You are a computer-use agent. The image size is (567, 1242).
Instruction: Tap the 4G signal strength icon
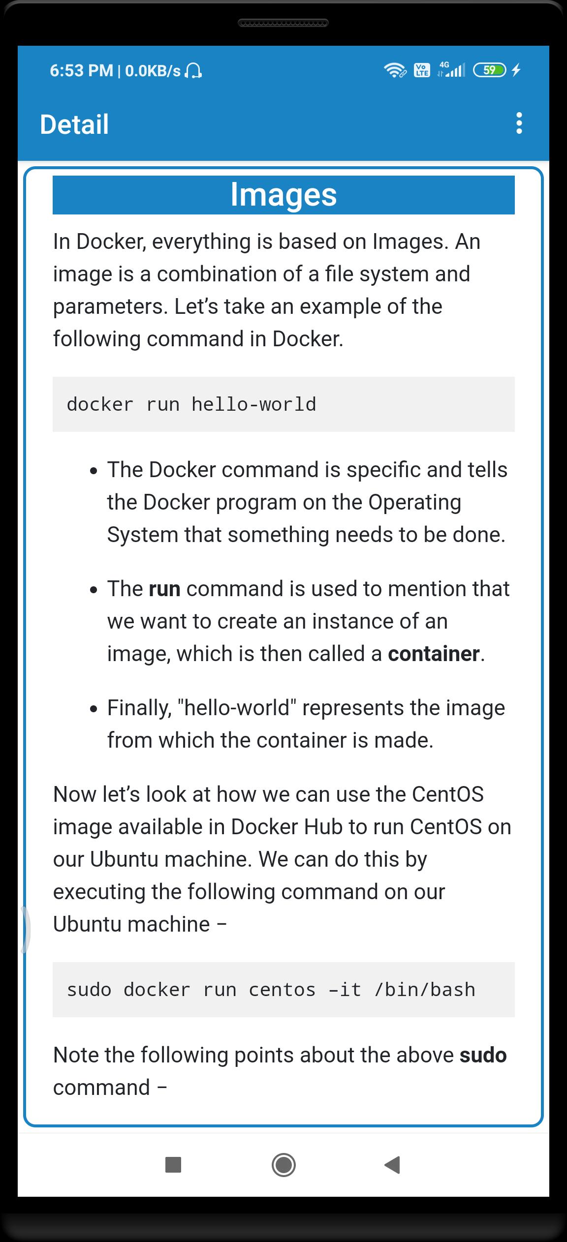point(451,69)
